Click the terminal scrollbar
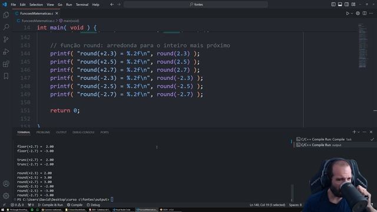The width and height of the screenshot is (377, 212). [292, 192]
